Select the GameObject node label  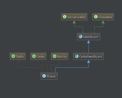click(x=91, y=37)
